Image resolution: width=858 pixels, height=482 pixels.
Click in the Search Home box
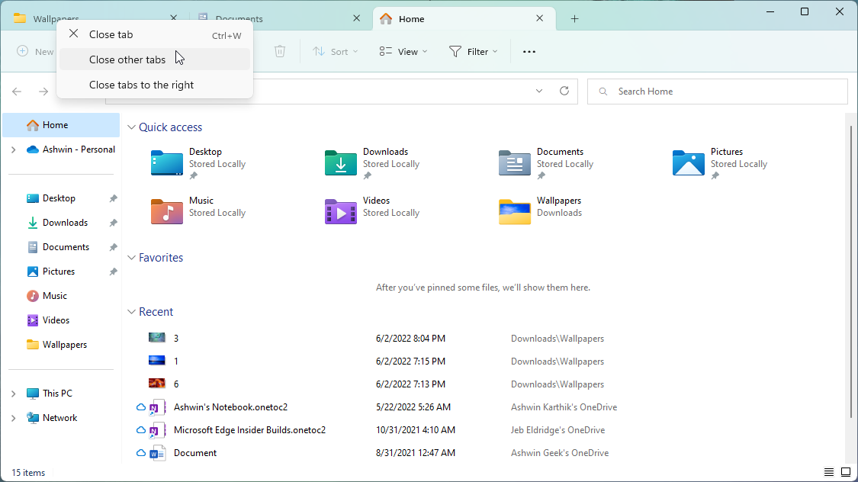click(x=718, y=92)
